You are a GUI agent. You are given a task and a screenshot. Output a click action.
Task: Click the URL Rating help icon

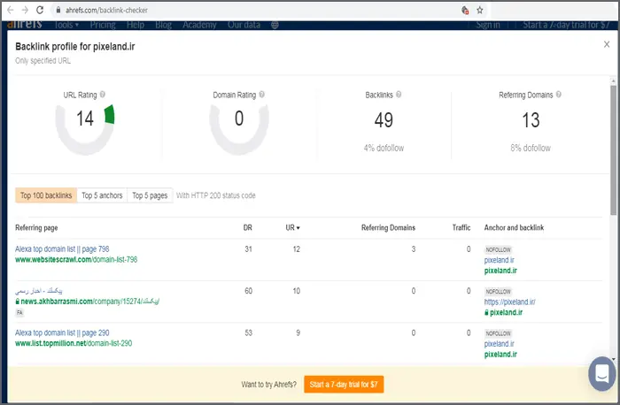click(103, 95)
